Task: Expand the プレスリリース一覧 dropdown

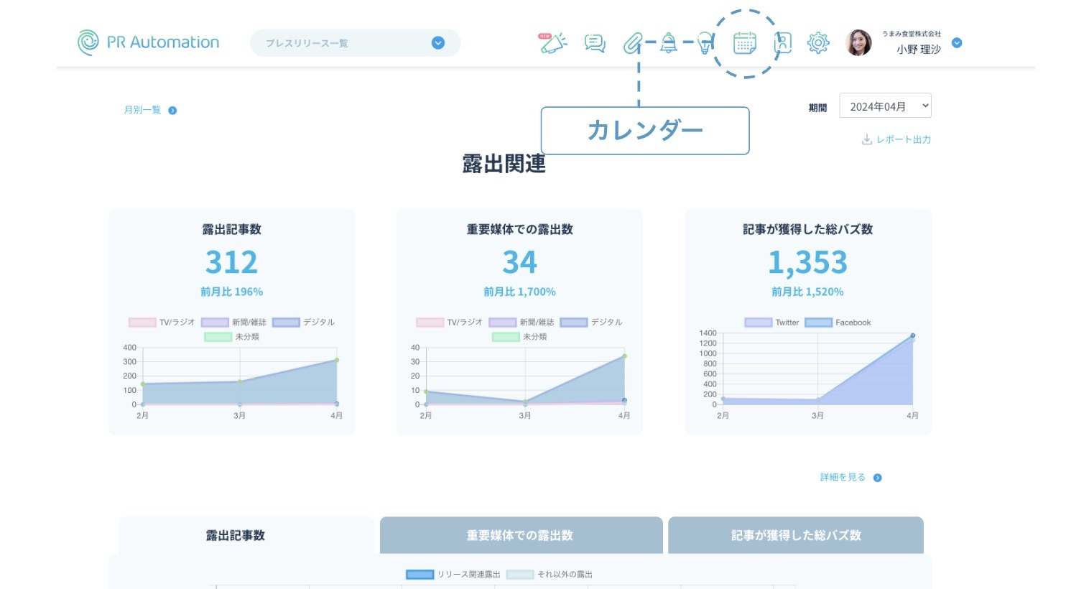Action: (437, 43)
